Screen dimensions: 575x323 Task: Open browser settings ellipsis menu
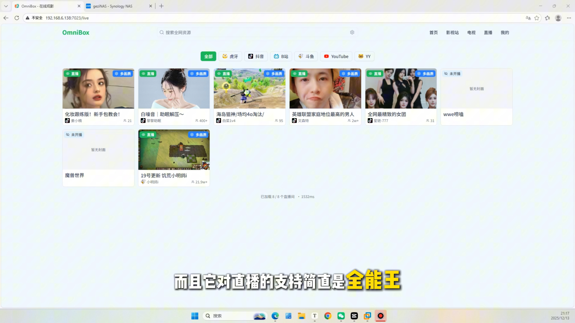(x=569, y=18)
